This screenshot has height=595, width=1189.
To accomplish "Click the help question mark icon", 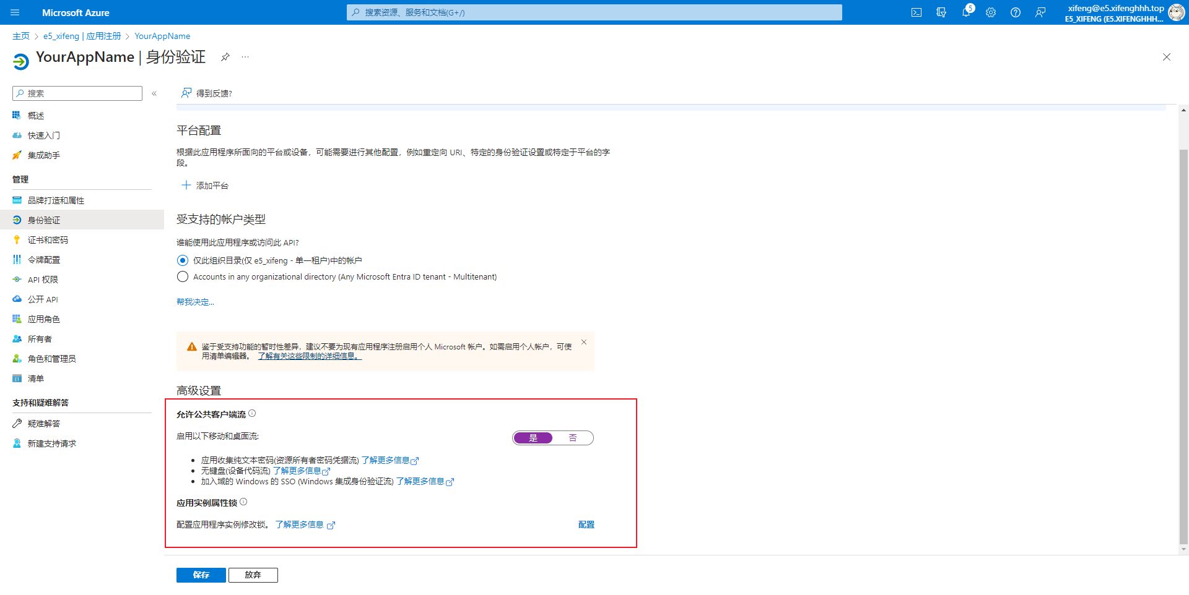I will (1016, 12).
